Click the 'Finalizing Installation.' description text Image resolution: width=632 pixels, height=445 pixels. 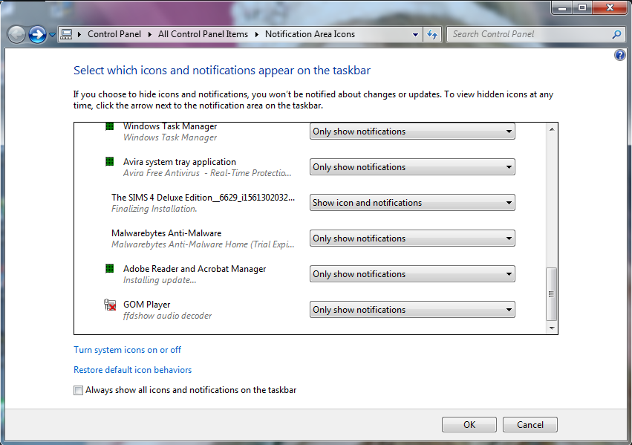(x=154, y=209)
